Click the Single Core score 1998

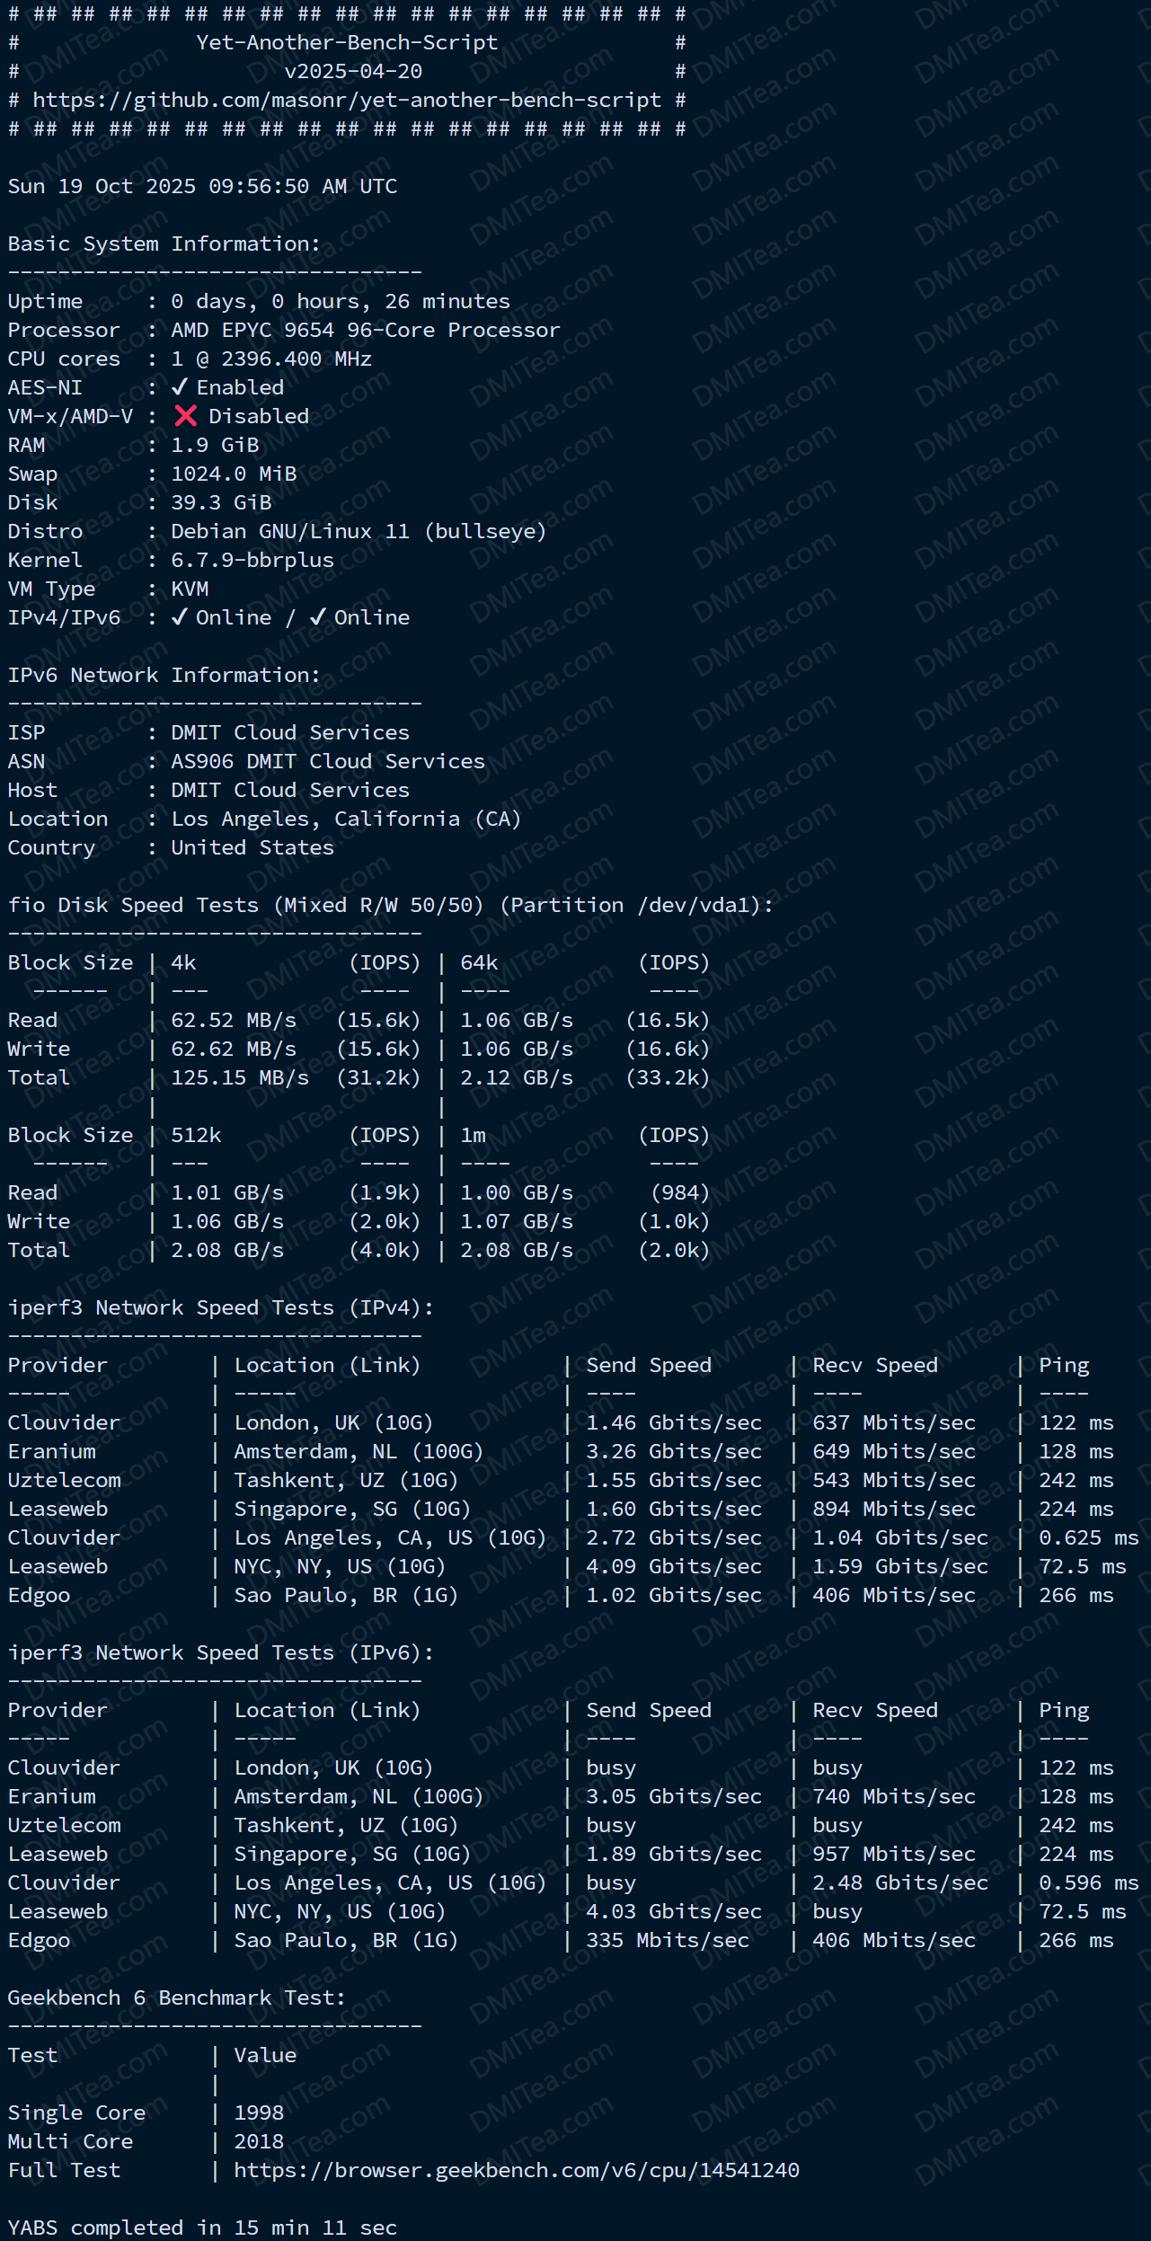(x=259, y=2113)
